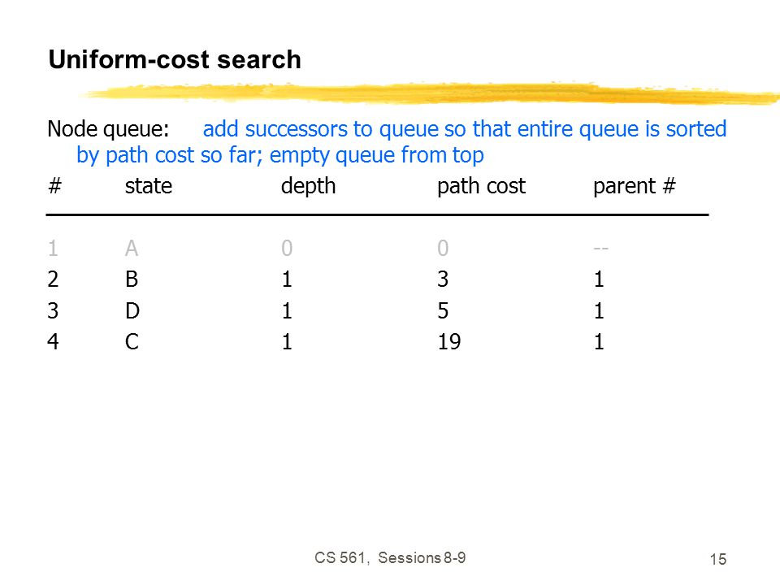
Task: Click state 'B' in row 2
Action: tap(132, 279)
